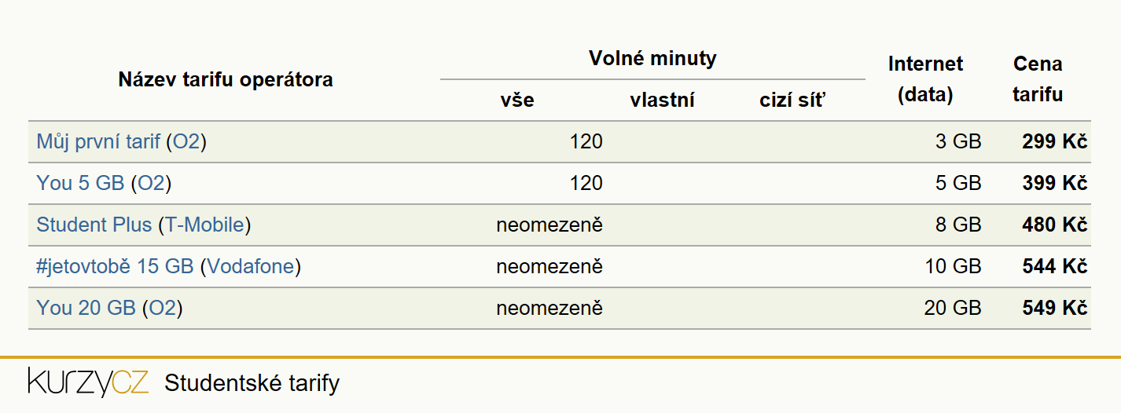Viewport: 1121px width, 413px height.
Task: Open the Student Plus tariff link
Action: 94,225
